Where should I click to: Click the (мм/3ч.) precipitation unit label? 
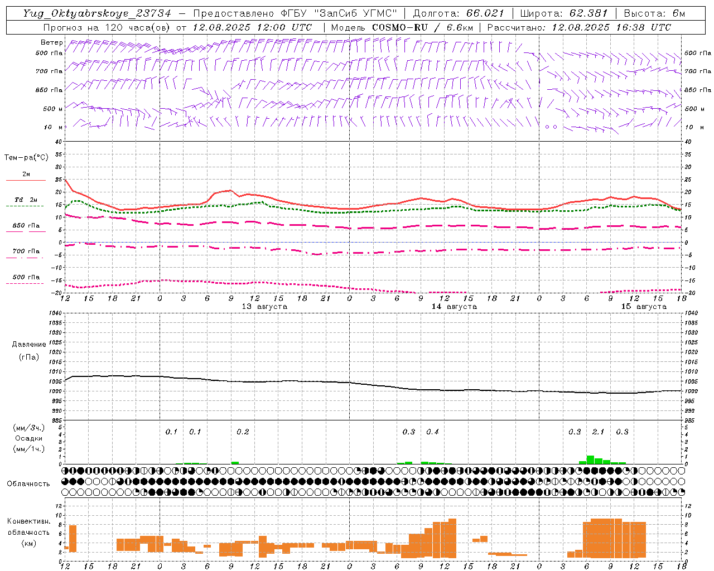(x=28, y=428)
